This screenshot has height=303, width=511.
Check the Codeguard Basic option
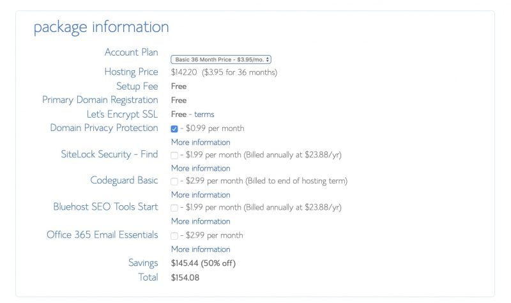tap(174, 182)
